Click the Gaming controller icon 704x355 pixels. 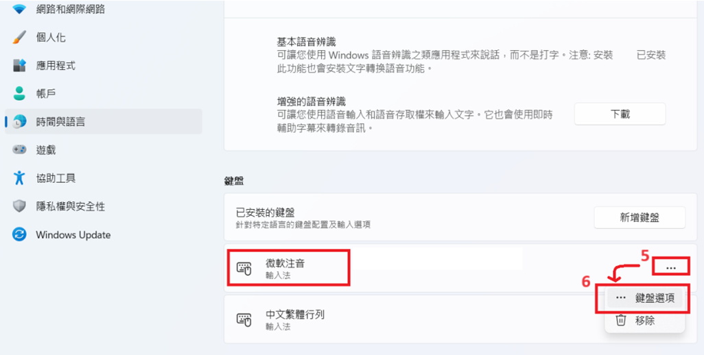pyautogui.click(x=19, y=150)
